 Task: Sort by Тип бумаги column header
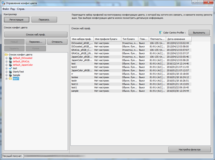(x=130, y=39)
